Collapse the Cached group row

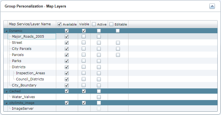[7, 91]
